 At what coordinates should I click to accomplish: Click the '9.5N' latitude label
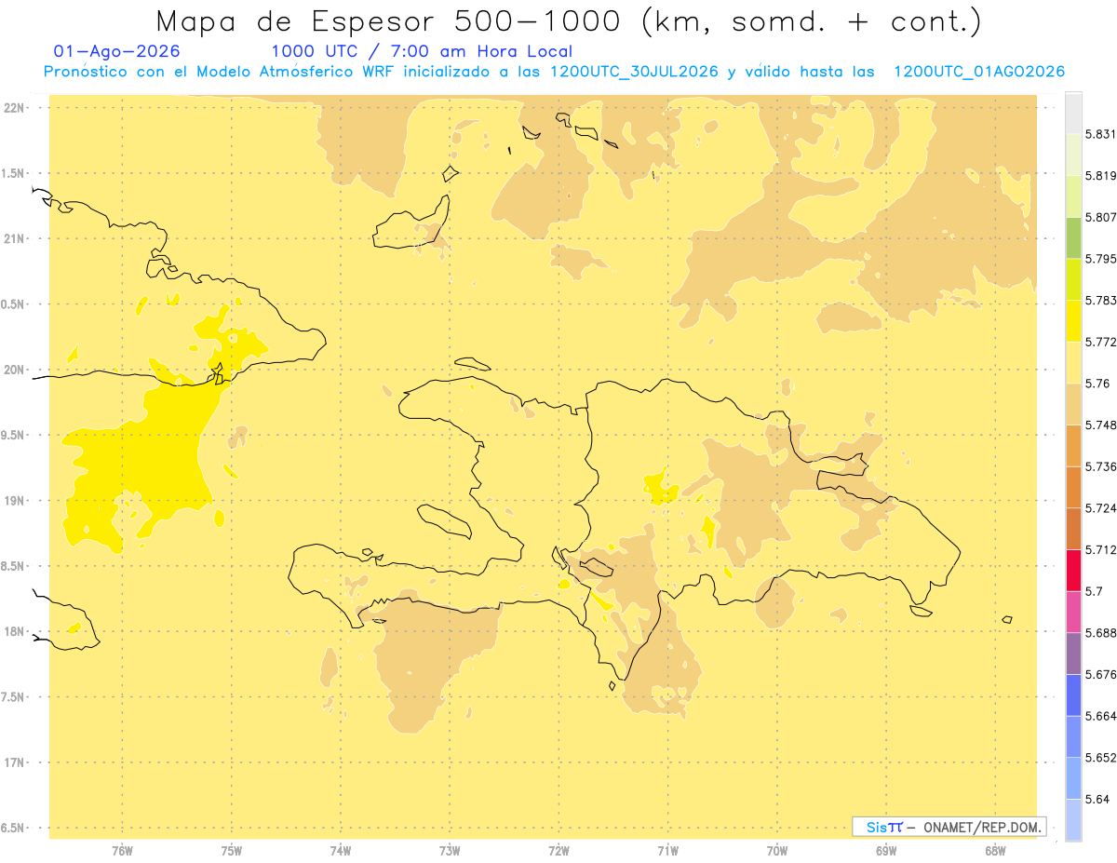(x=13, y=435)
